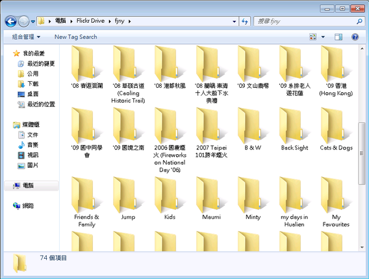The image size is (369, 279).
Task: Open the view options dropdown arrow
Action: click(x=323, y=37)
